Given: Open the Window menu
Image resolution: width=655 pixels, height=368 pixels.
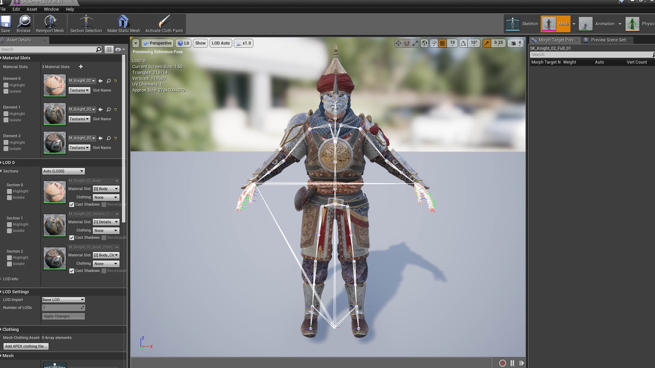Looking at the screenshot, I should [51, 9].
